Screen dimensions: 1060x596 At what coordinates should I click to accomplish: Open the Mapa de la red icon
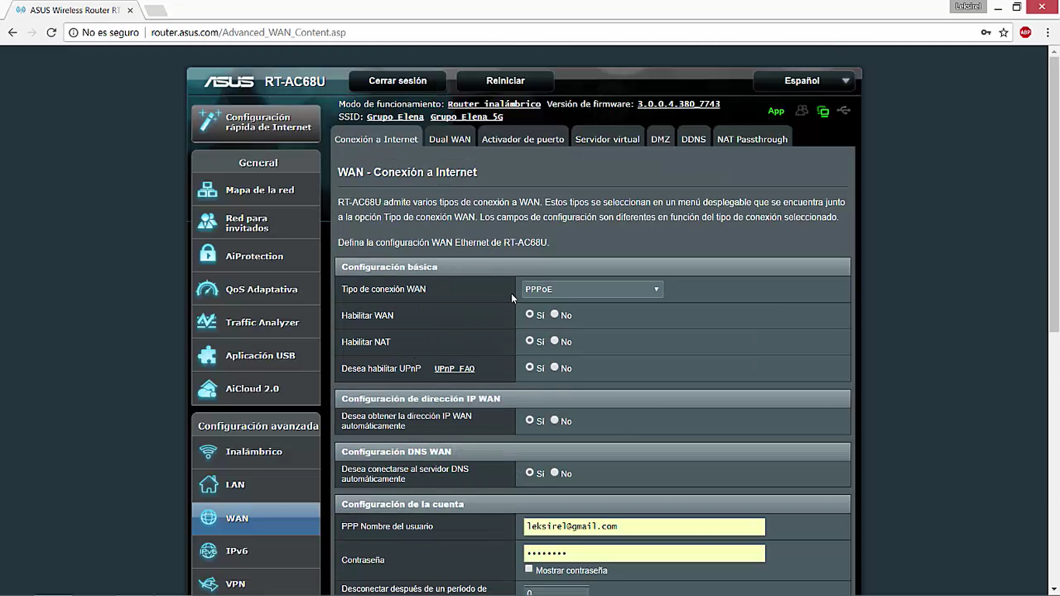coord(207,190)
